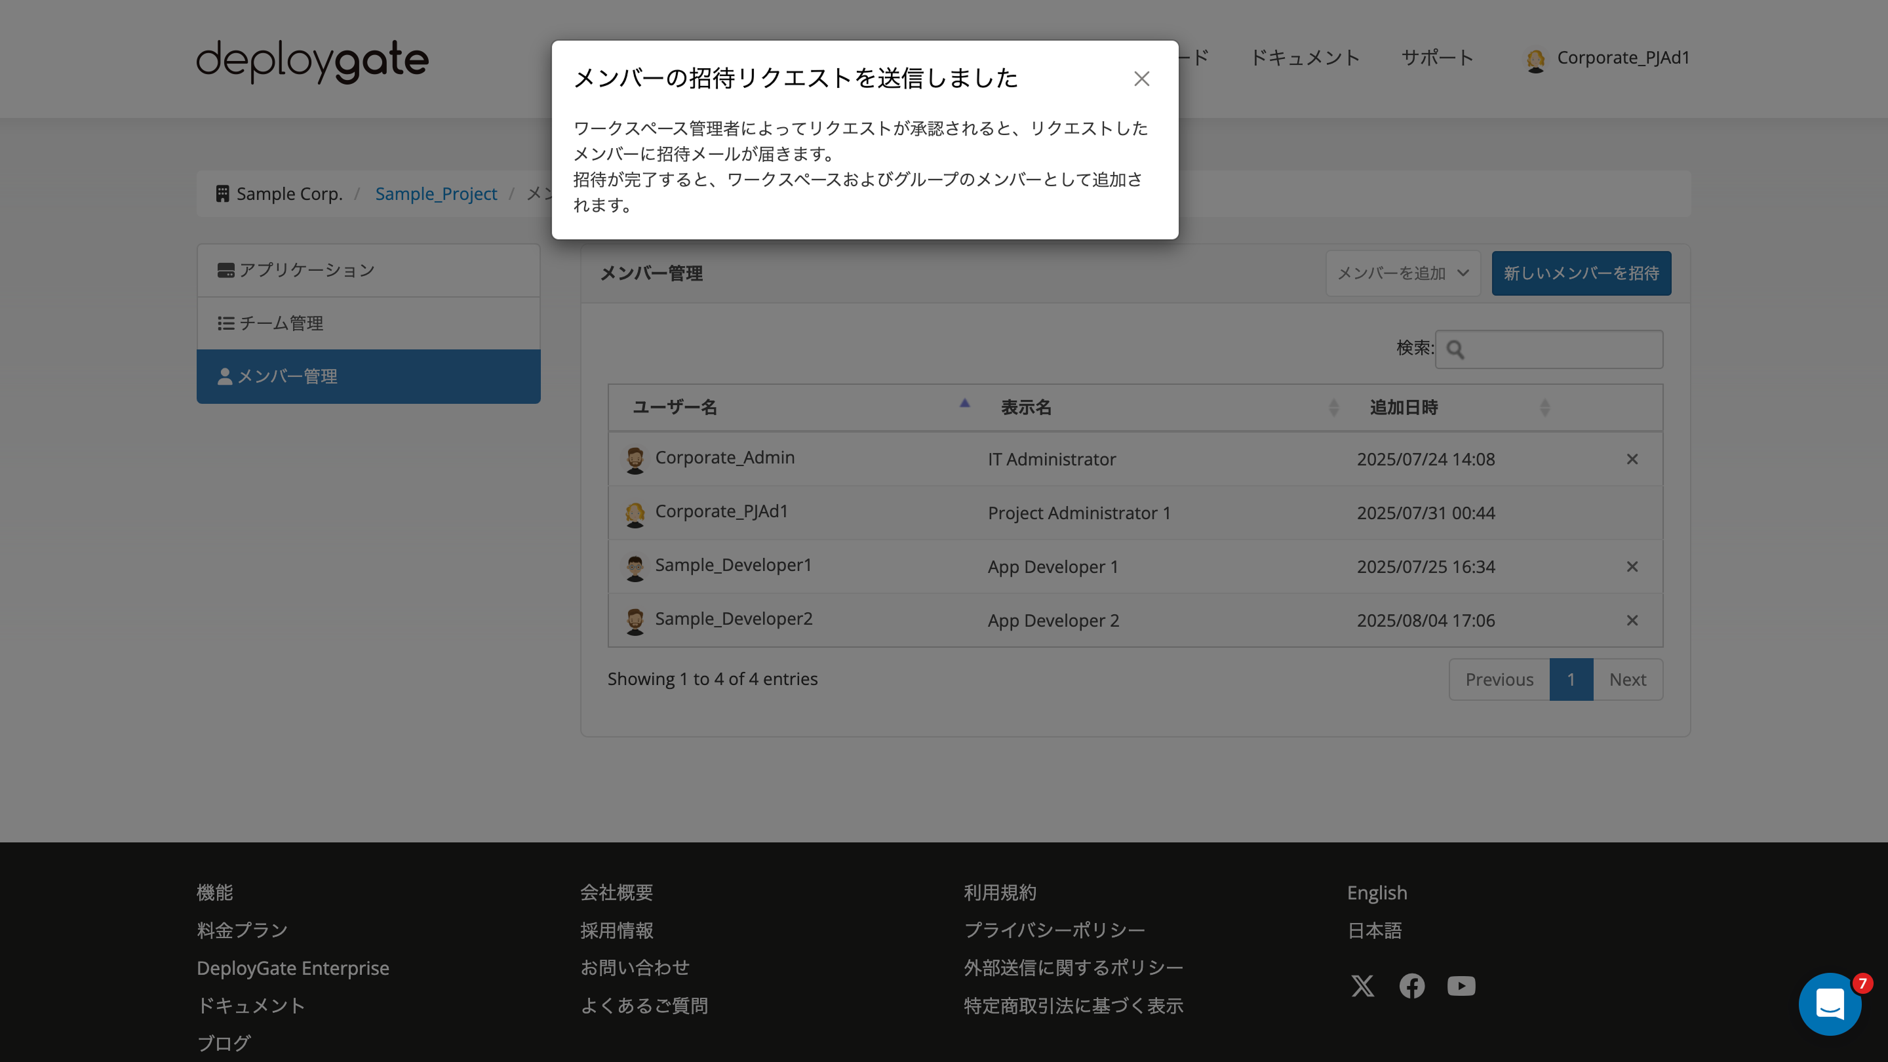Open the Intercom chat bubble
The width and height of the screenshot is (1888, 1062).
(x=1830, y=1004)
